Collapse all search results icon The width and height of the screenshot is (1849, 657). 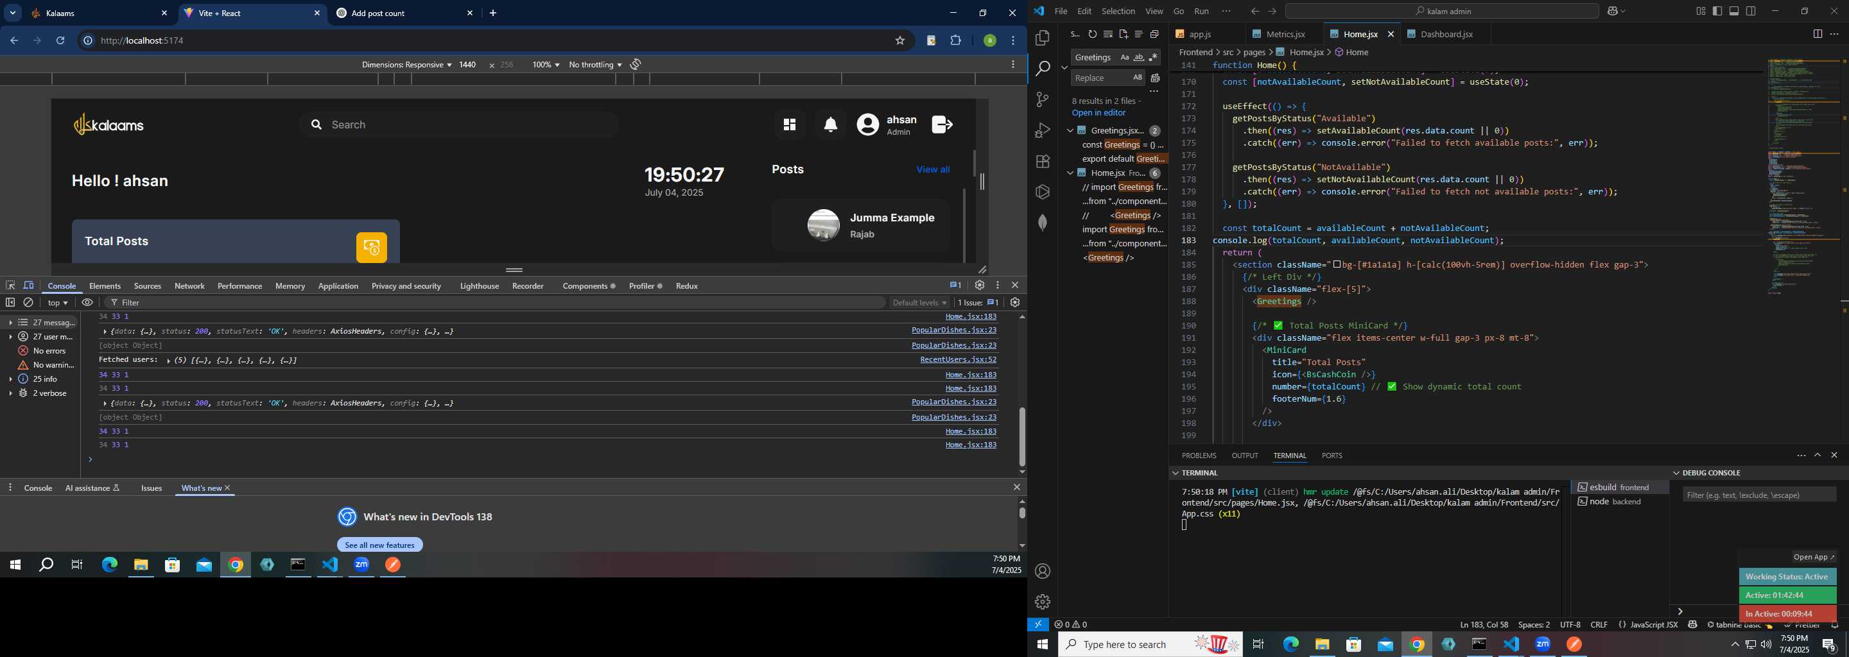1154,35
